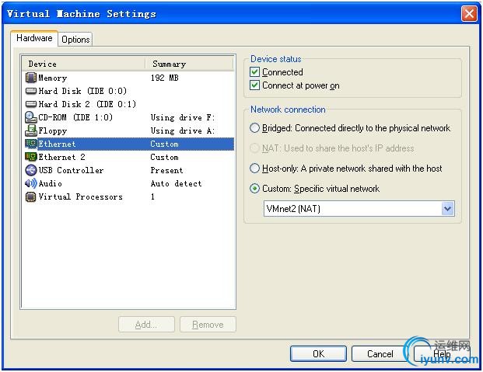Click the Hard Disk (IDE 0:0) icon
483x372 pixels.
31,91
